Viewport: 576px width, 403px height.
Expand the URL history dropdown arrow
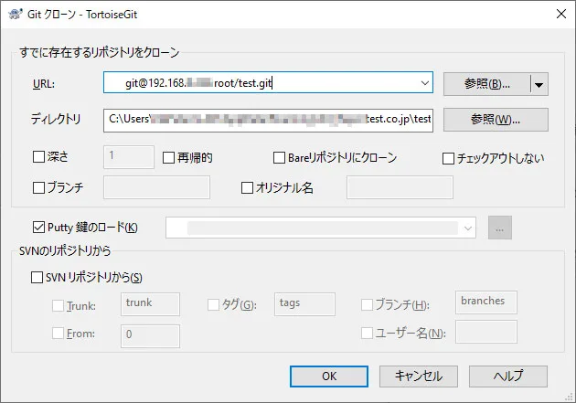pyautogui.click(x=425, y=83)
